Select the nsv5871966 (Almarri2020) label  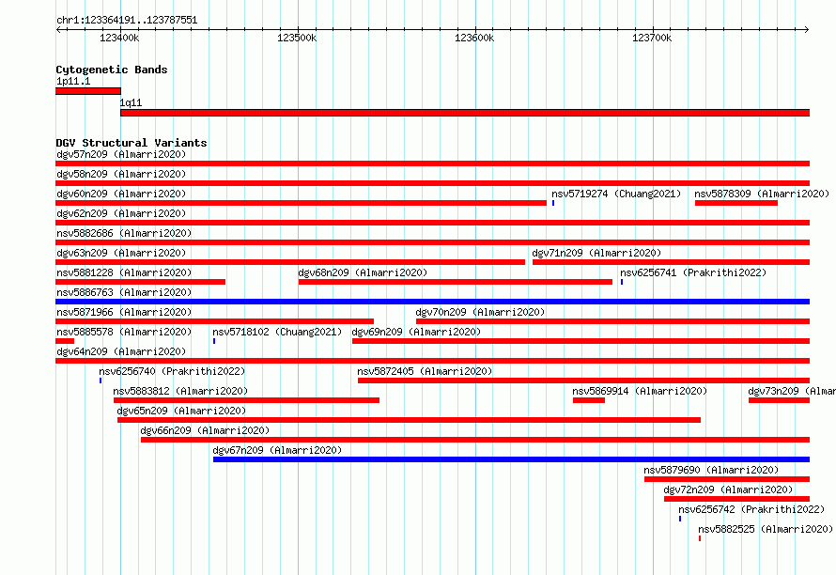(124, 312)
